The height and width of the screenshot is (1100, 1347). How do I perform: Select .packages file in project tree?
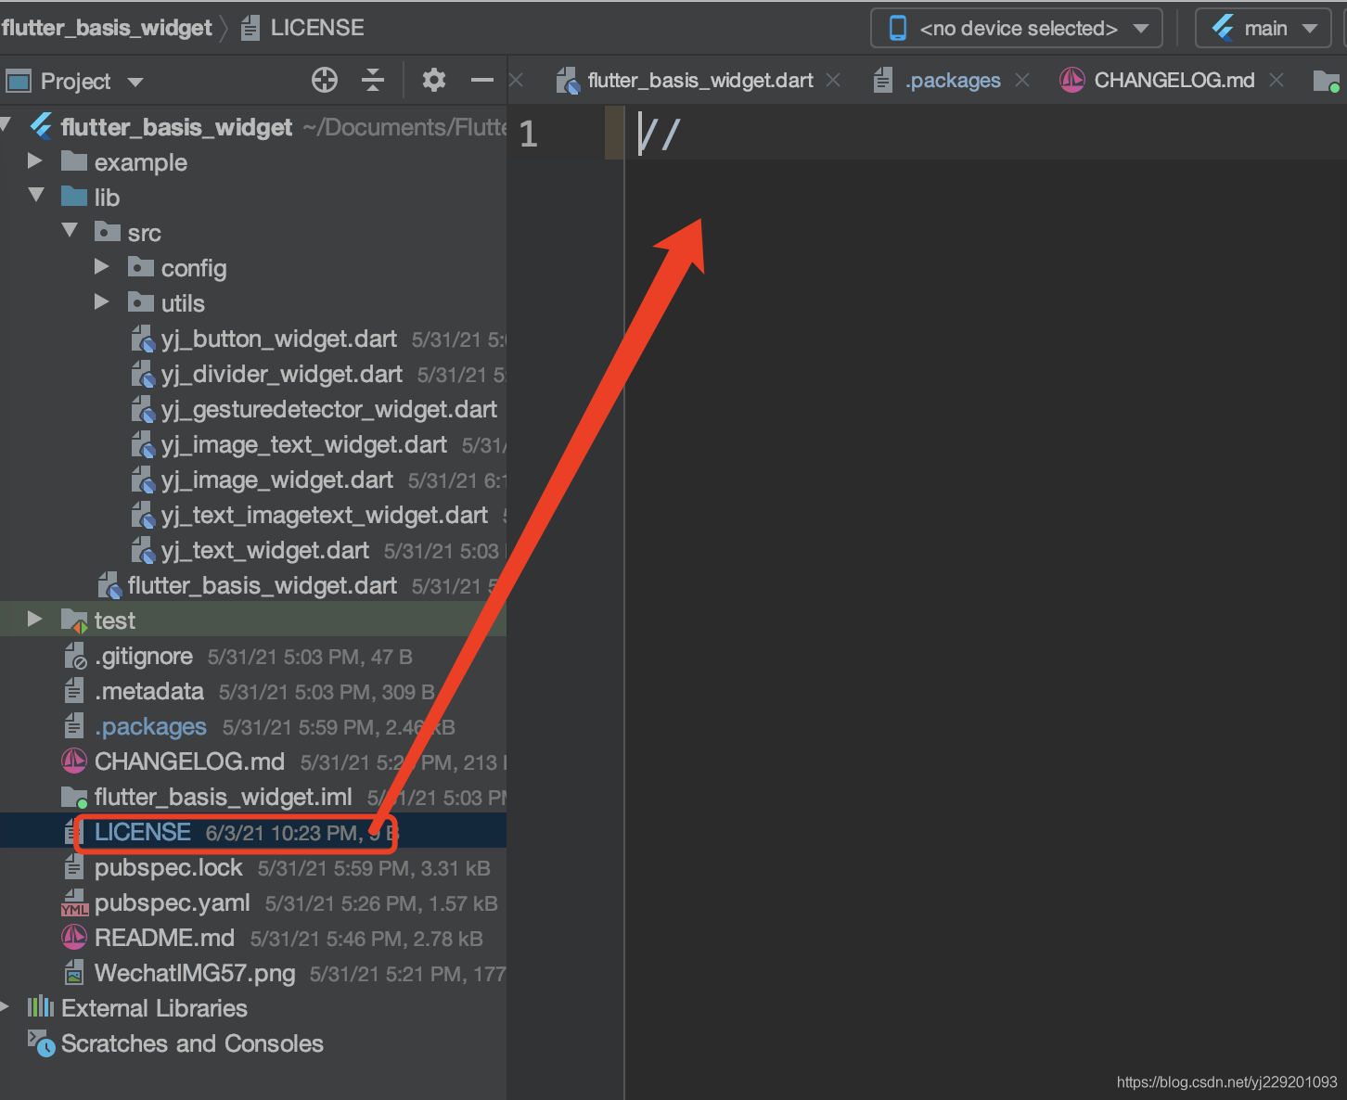[150, 727]
